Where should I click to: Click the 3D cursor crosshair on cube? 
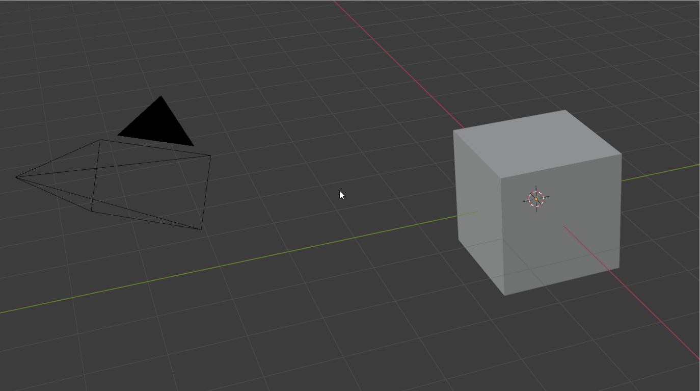536,199
